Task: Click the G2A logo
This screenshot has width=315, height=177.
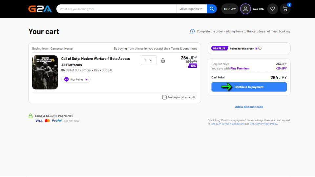Action: 40,9
